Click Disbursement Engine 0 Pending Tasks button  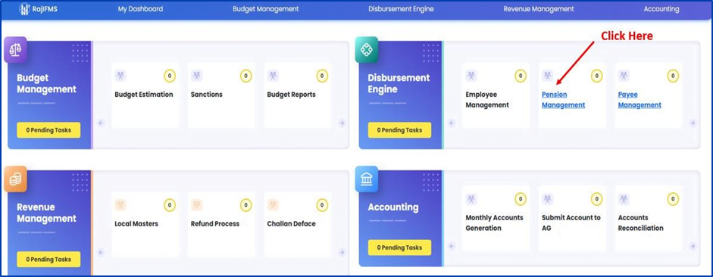click(x=400, y=130)
